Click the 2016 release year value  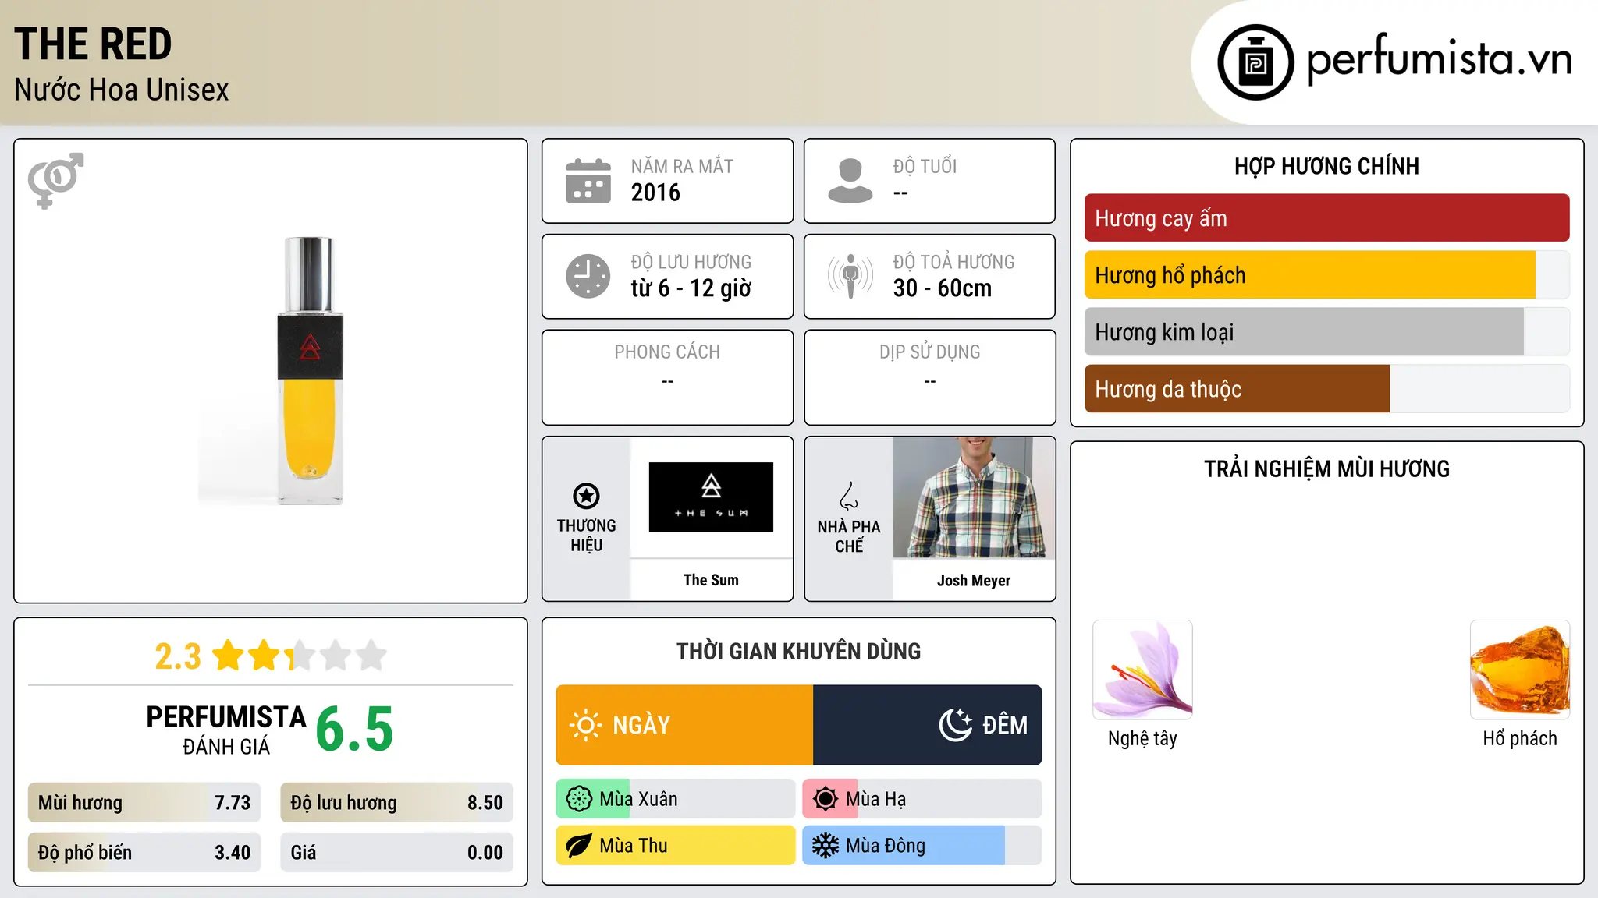[x=655, y=193]
